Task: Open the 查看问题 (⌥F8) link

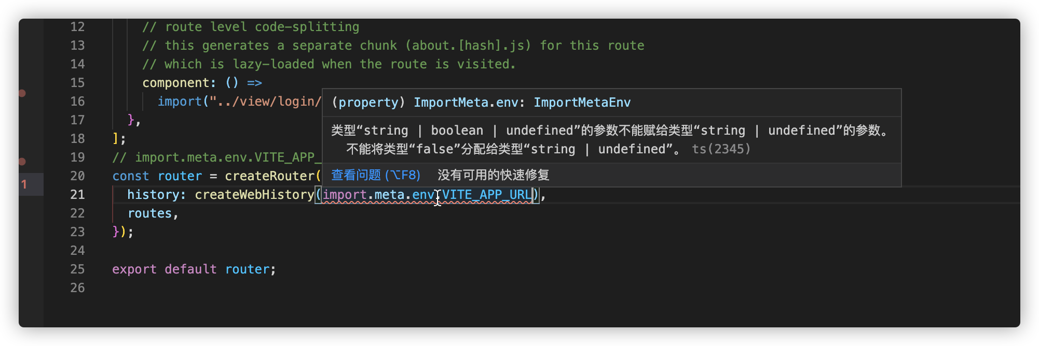Action: click(376, 175)
